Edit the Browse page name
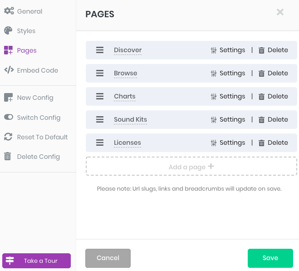299x271 pixels. 126,73
